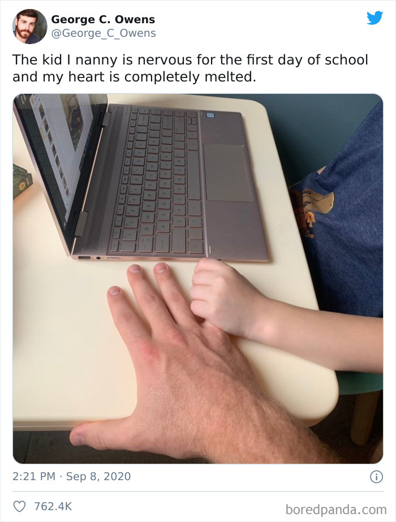Image resolution: width=396 pixels, height=522 pixels.
Task: Click the boredpanda.com watermark
Action: pyautogui.click(x=335, y=510)
